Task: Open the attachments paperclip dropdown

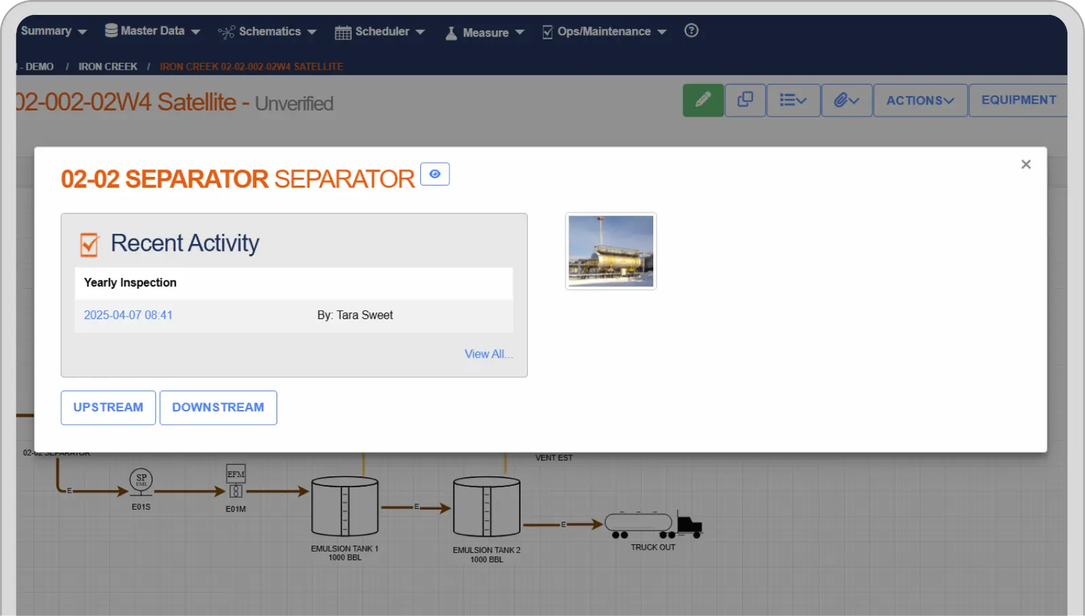Action: (x=846, y=100)
